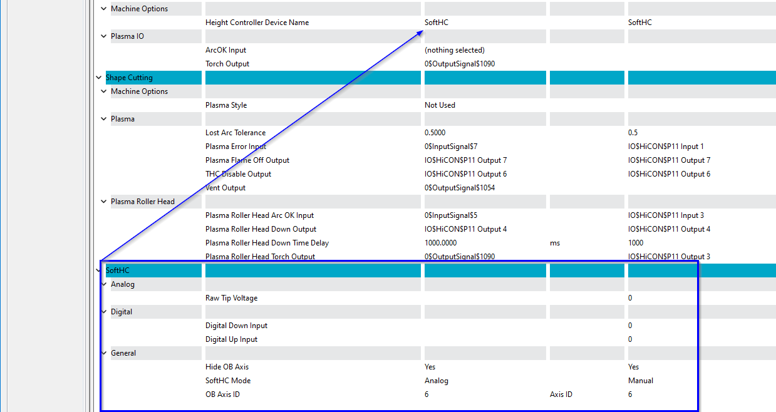Click the 0$InputSignal$5 value
The width and height of the screenshot is (776, 412).
[451, 215]
